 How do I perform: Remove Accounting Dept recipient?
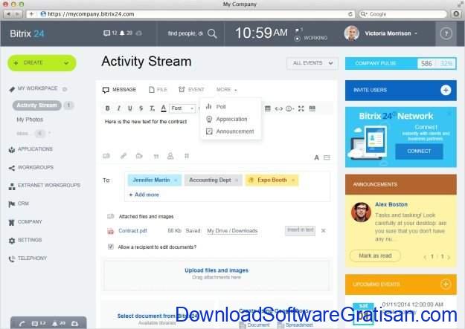(x=237, y=180)
